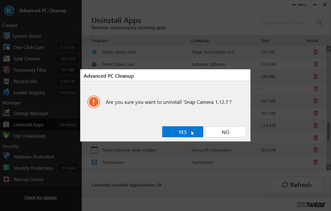Image resolution: width=331 pixels, height=211 pixels.
Task: Click the search magnifier icon
Action: tap(319, 23)
